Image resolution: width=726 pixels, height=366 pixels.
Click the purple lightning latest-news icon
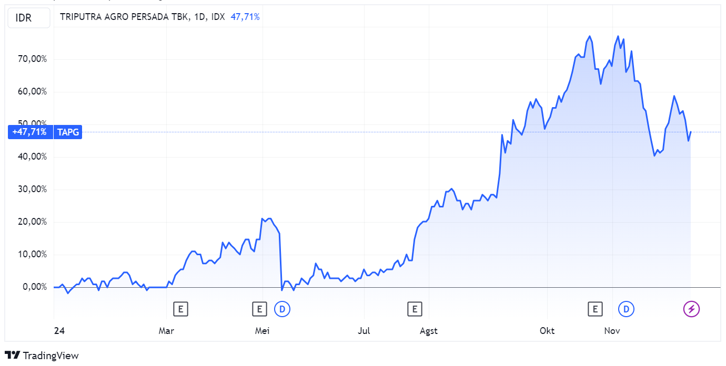pyautogui.click(x=691, y=309)
